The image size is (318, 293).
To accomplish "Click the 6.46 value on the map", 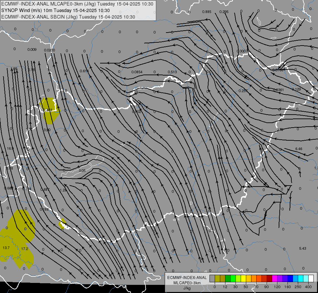I will [x=299, y=149].
